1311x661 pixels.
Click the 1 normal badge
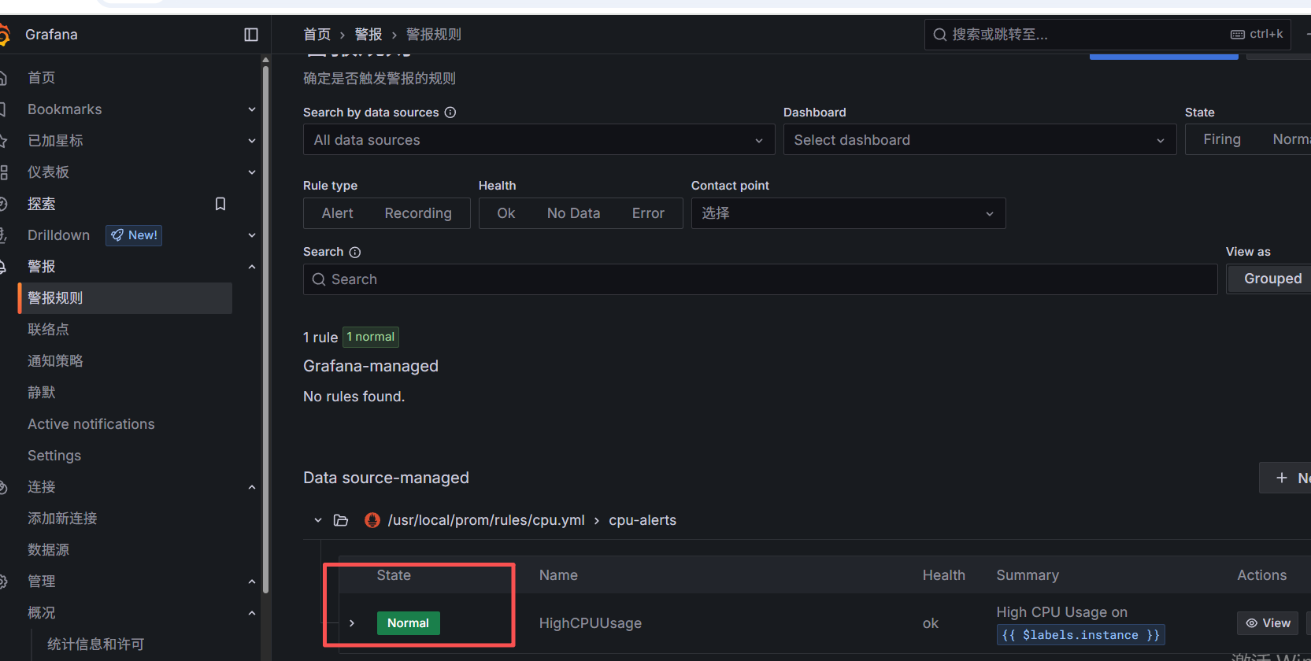coord(371,337)
